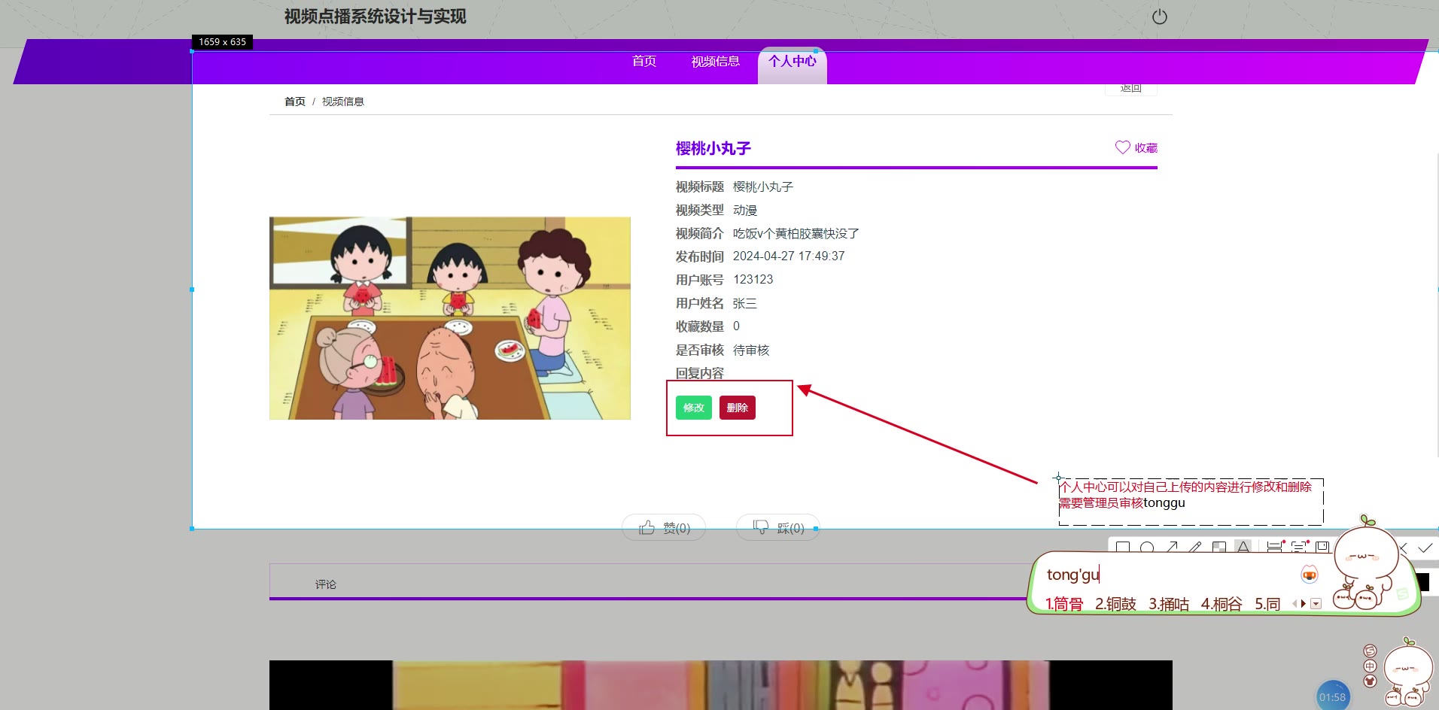Screen dimensions: 1439x710
Task: Click the 2024-04-27 17:49:37 publish time
Action: point(789,256)
